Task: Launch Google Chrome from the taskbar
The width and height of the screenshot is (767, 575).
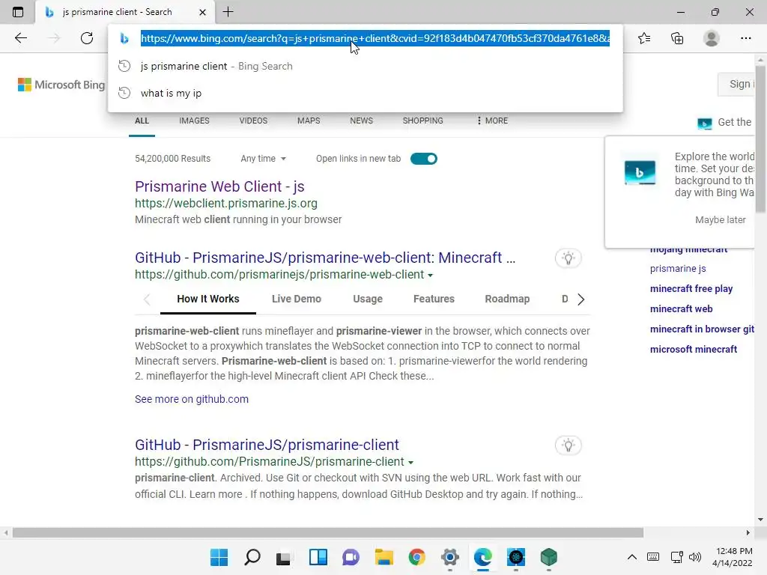Action: (x=416, y=557)
